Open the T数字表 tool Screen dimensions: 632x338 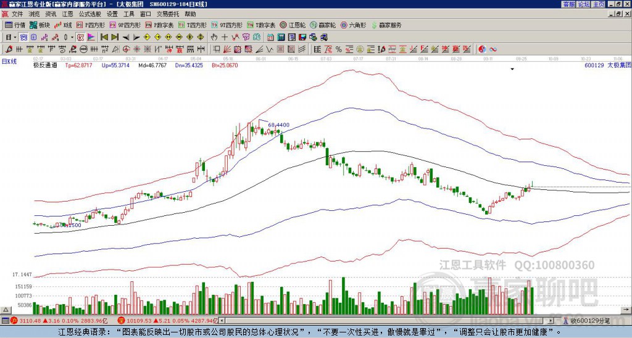(261, 25)
